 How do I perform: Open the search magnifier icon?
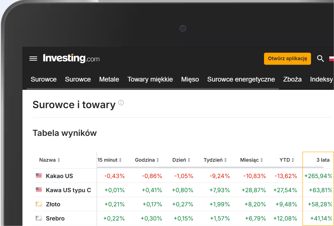pos(320,59)
